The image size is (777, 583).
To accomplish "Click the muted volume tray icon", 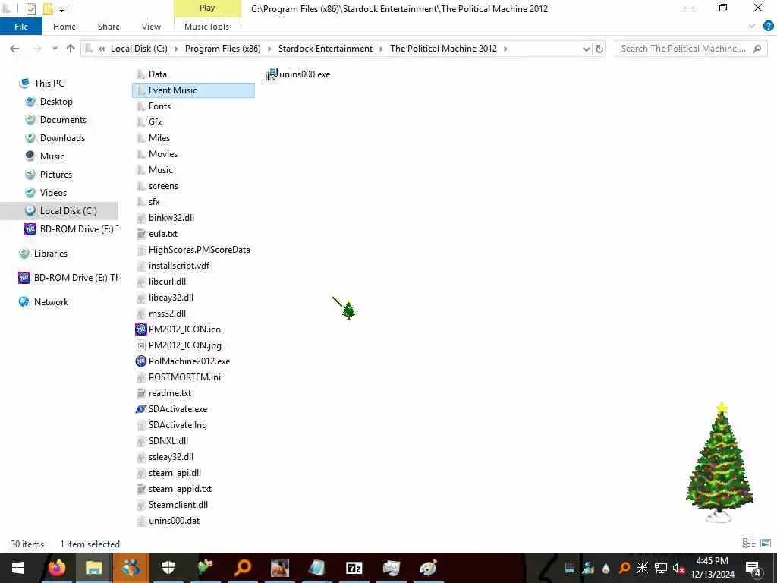I will 678,568.
